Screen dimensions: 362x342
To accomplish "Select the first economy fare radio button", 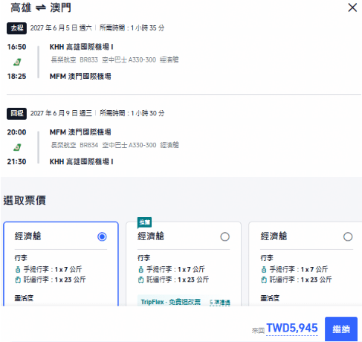I will point(102,236).
